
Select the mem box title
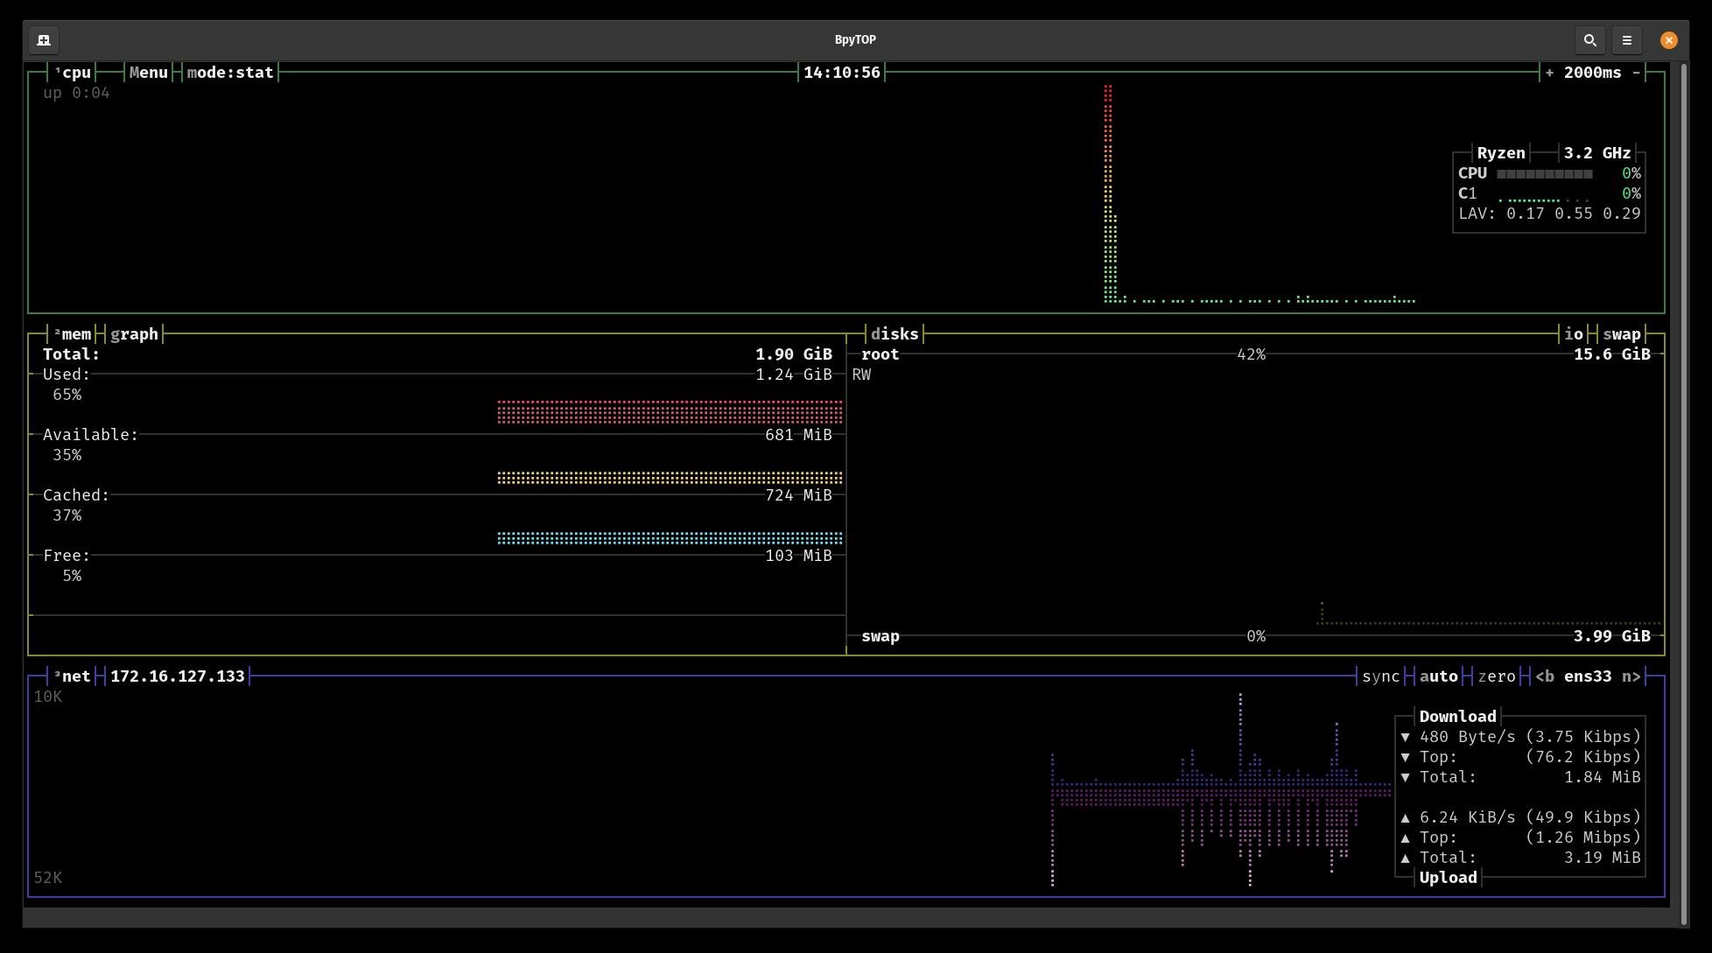(x=73, y=334)
